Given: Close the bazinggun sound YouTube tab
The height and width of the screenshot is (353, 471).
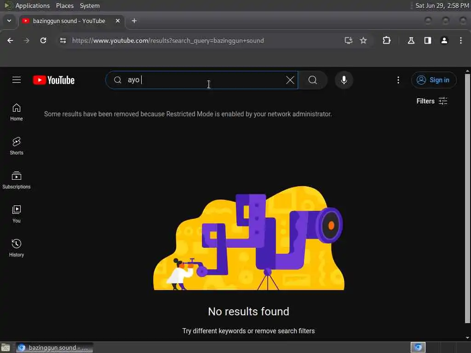Looking at the screenshot, I should 118,21.
